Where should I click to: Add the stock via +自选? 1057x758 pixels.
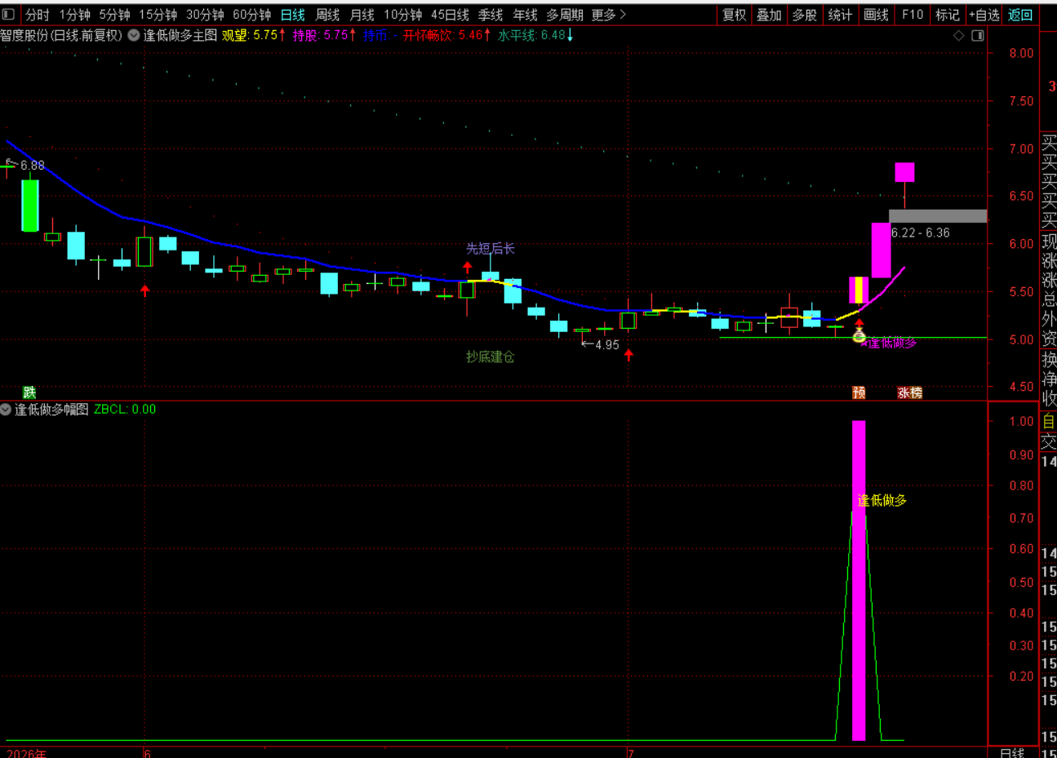984,15
